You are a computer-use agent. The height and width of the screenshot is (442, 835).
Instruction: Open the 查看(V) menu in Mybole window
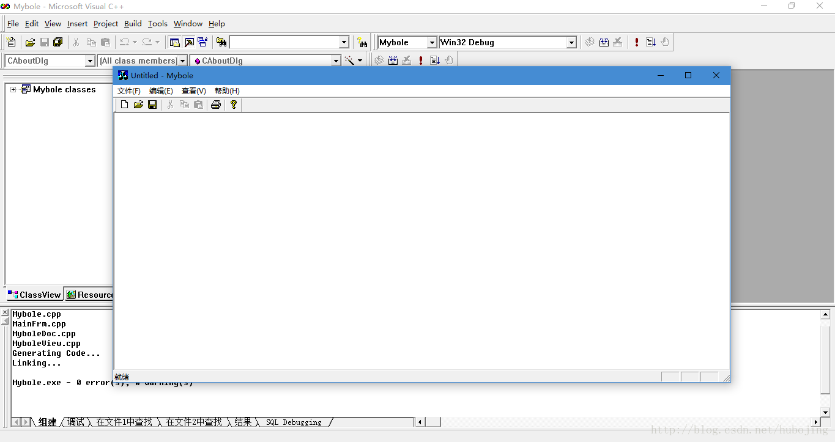pyautogui.click(x=194, y=90)
